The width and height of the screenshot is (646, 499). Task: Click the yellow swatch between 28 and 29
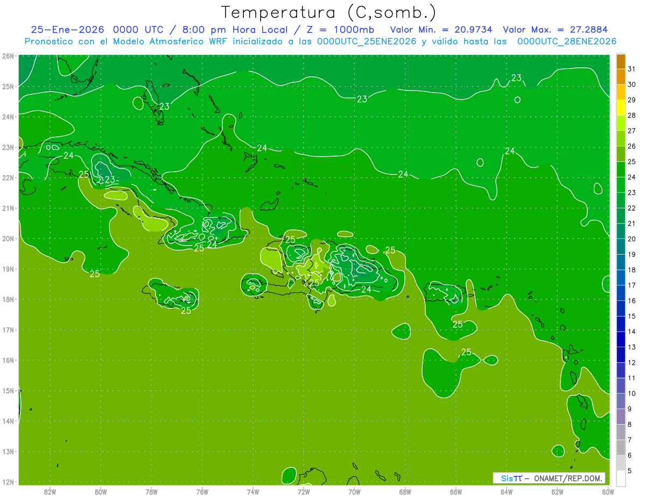coord(621,108)
